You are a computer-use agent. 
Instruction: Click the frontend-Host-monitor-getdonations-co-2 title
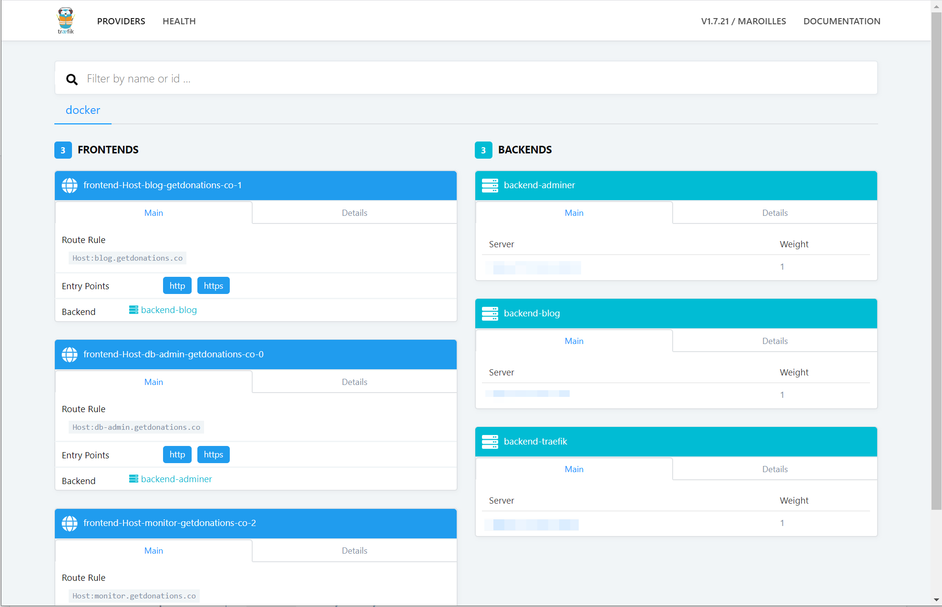pyautogui.click(x=170, y=523)
